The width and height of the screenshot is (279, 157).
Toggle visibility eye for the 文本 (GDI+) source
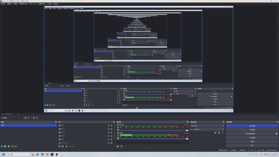click(109, 143)
